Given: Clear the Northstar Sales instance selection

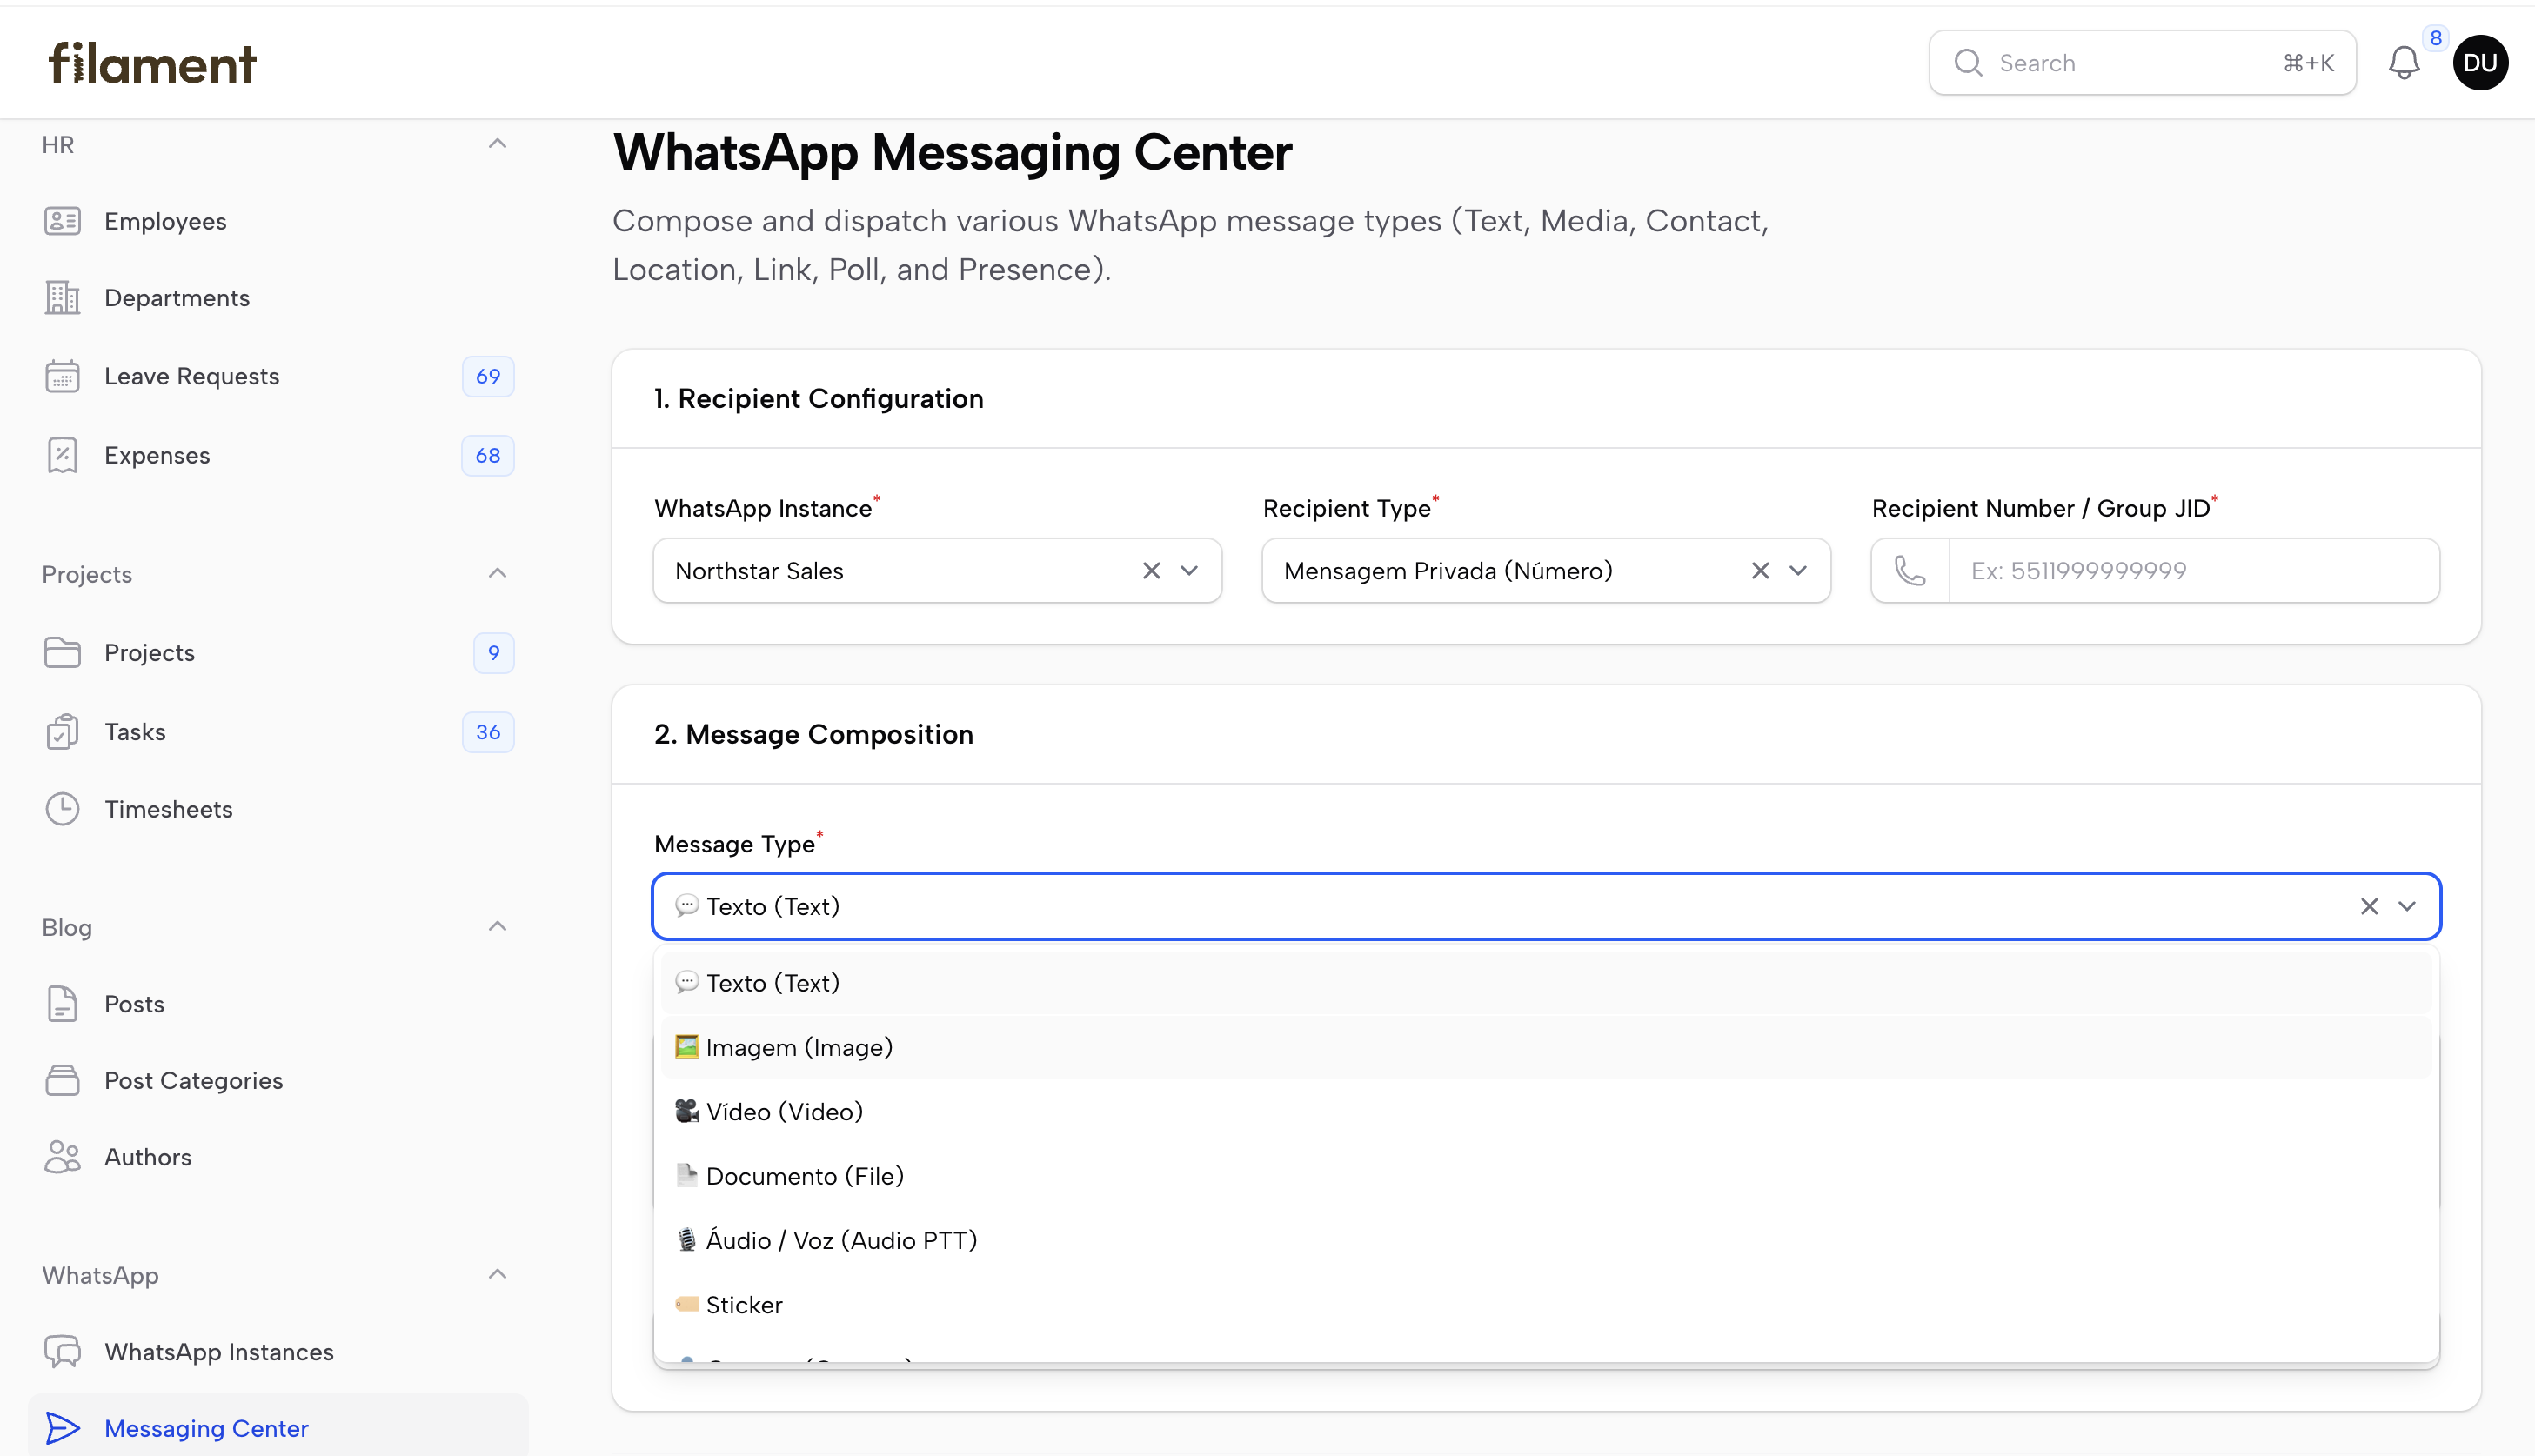Looking at the screenshot, I should [x=1151, y=571].
